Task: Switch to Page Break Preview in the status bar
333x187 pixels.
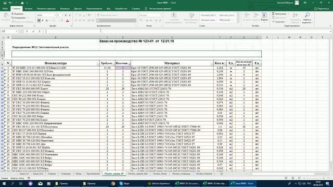Action: point(299,178)
